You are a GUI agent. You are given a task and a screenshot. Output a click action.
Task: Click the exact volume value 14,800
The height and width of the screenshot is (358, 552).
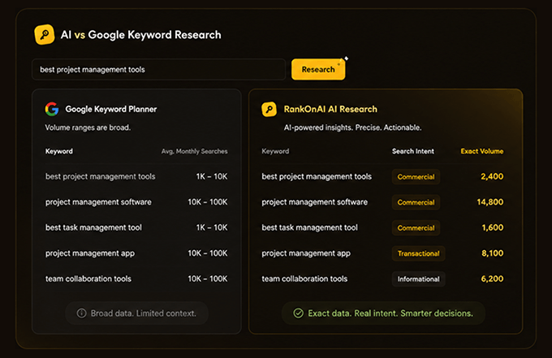click(x=490, y=202)
